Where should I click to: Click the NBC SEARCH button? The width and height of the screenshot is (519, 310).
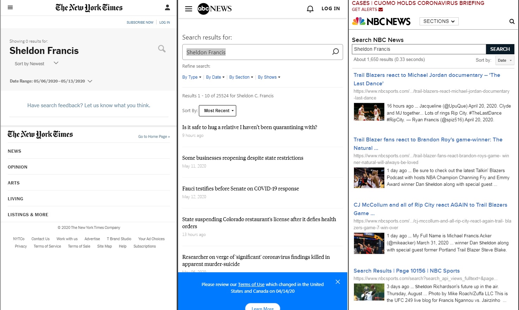point(500,49)
